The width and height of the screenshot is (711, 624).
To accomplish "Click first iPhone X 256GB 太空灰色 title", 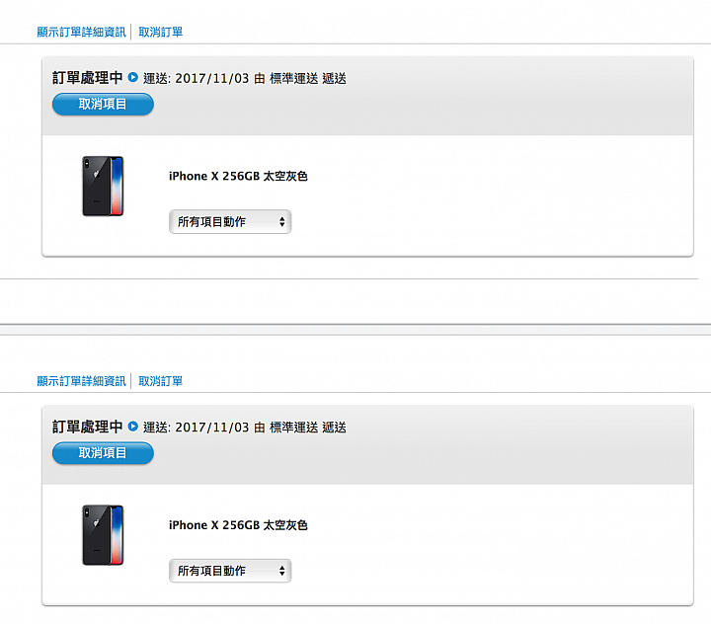I will 238,176.
